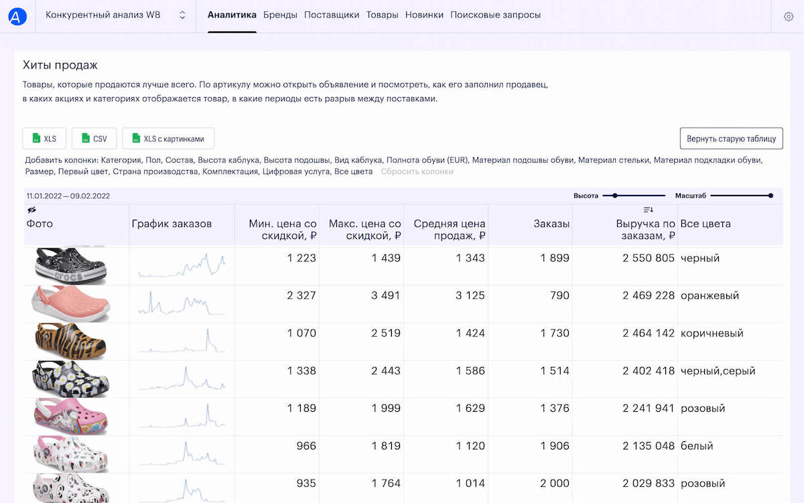
Task: Add the Цифровая услуга column
Action: [x=296, y=171]
